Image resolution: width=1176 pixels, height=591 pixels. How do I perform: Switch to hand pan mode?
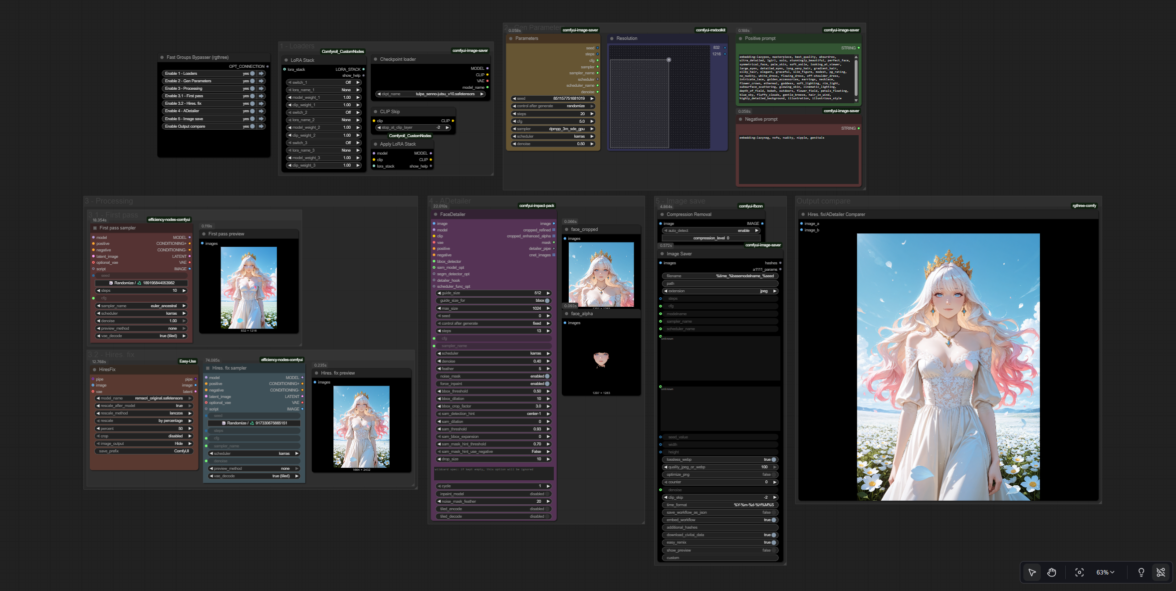(x=1052, y=572)
